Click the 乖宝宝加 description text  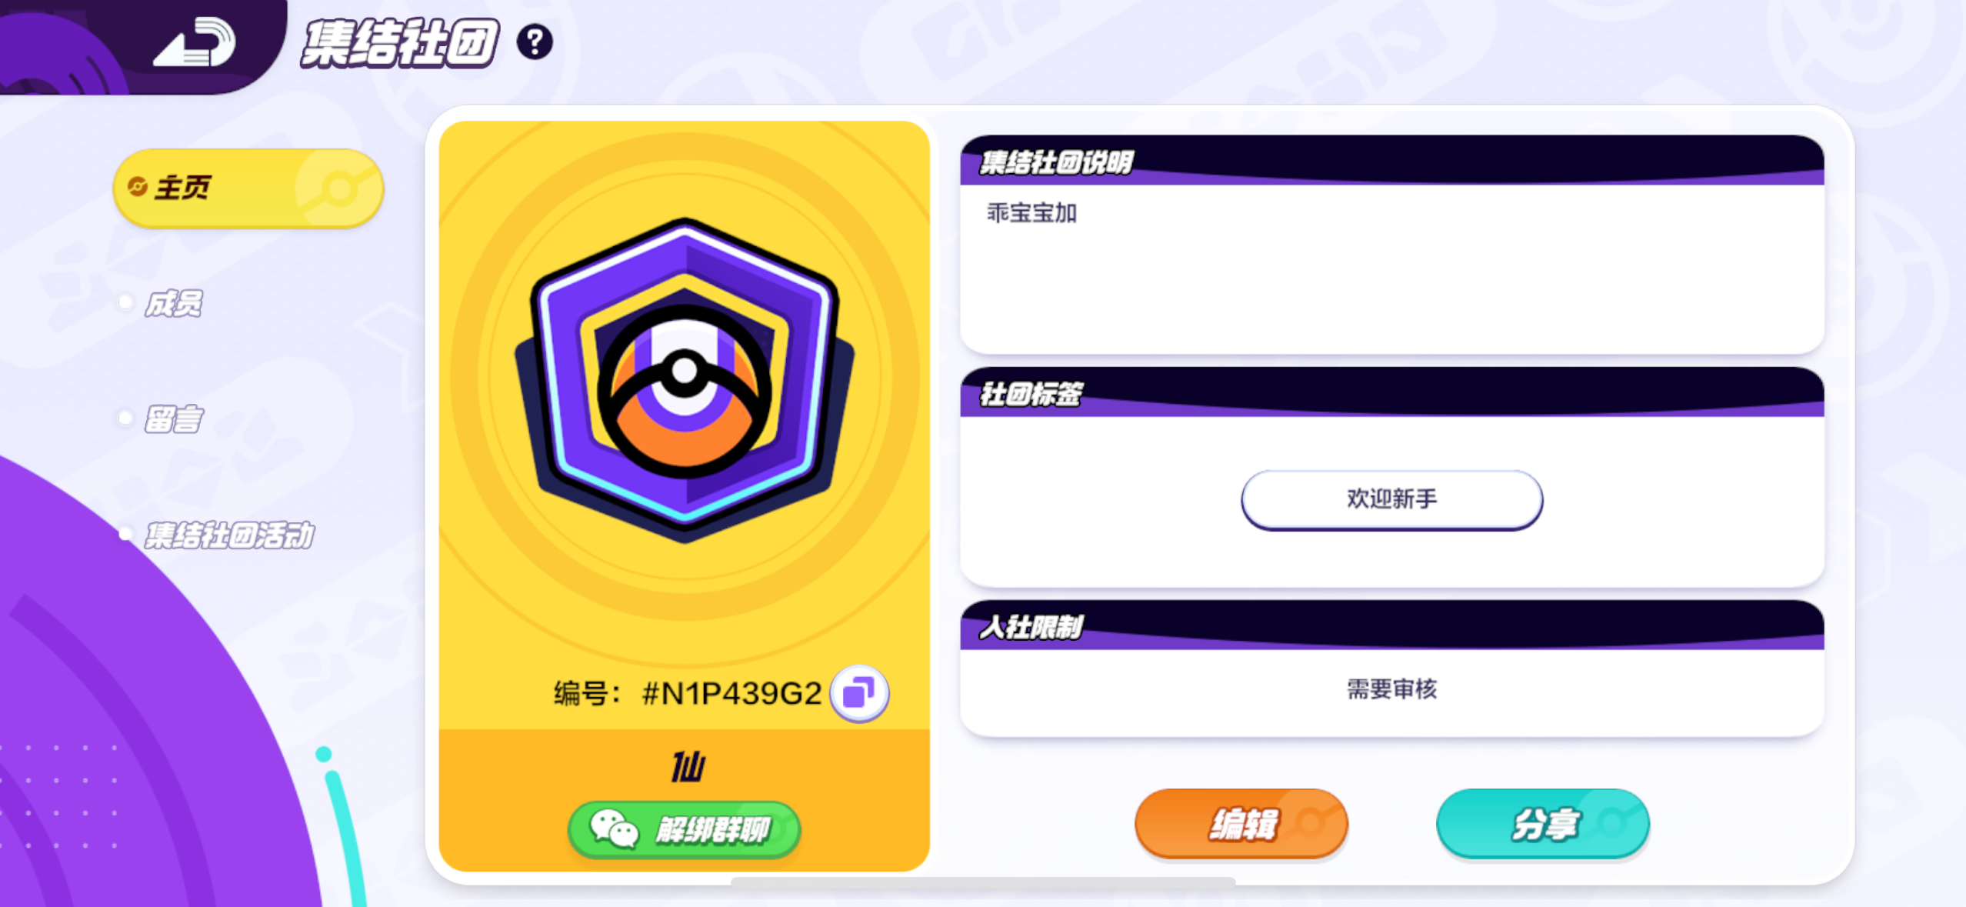[1031, 213]
